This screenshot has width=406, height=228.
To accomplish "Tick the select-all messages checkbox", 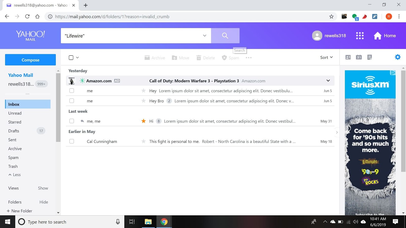I will coord(71,58).
